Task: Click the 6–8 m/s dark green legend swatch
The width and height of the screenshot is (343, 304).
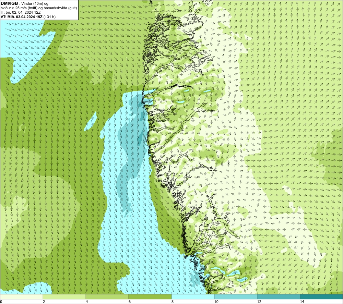Action: coord(150,297)
